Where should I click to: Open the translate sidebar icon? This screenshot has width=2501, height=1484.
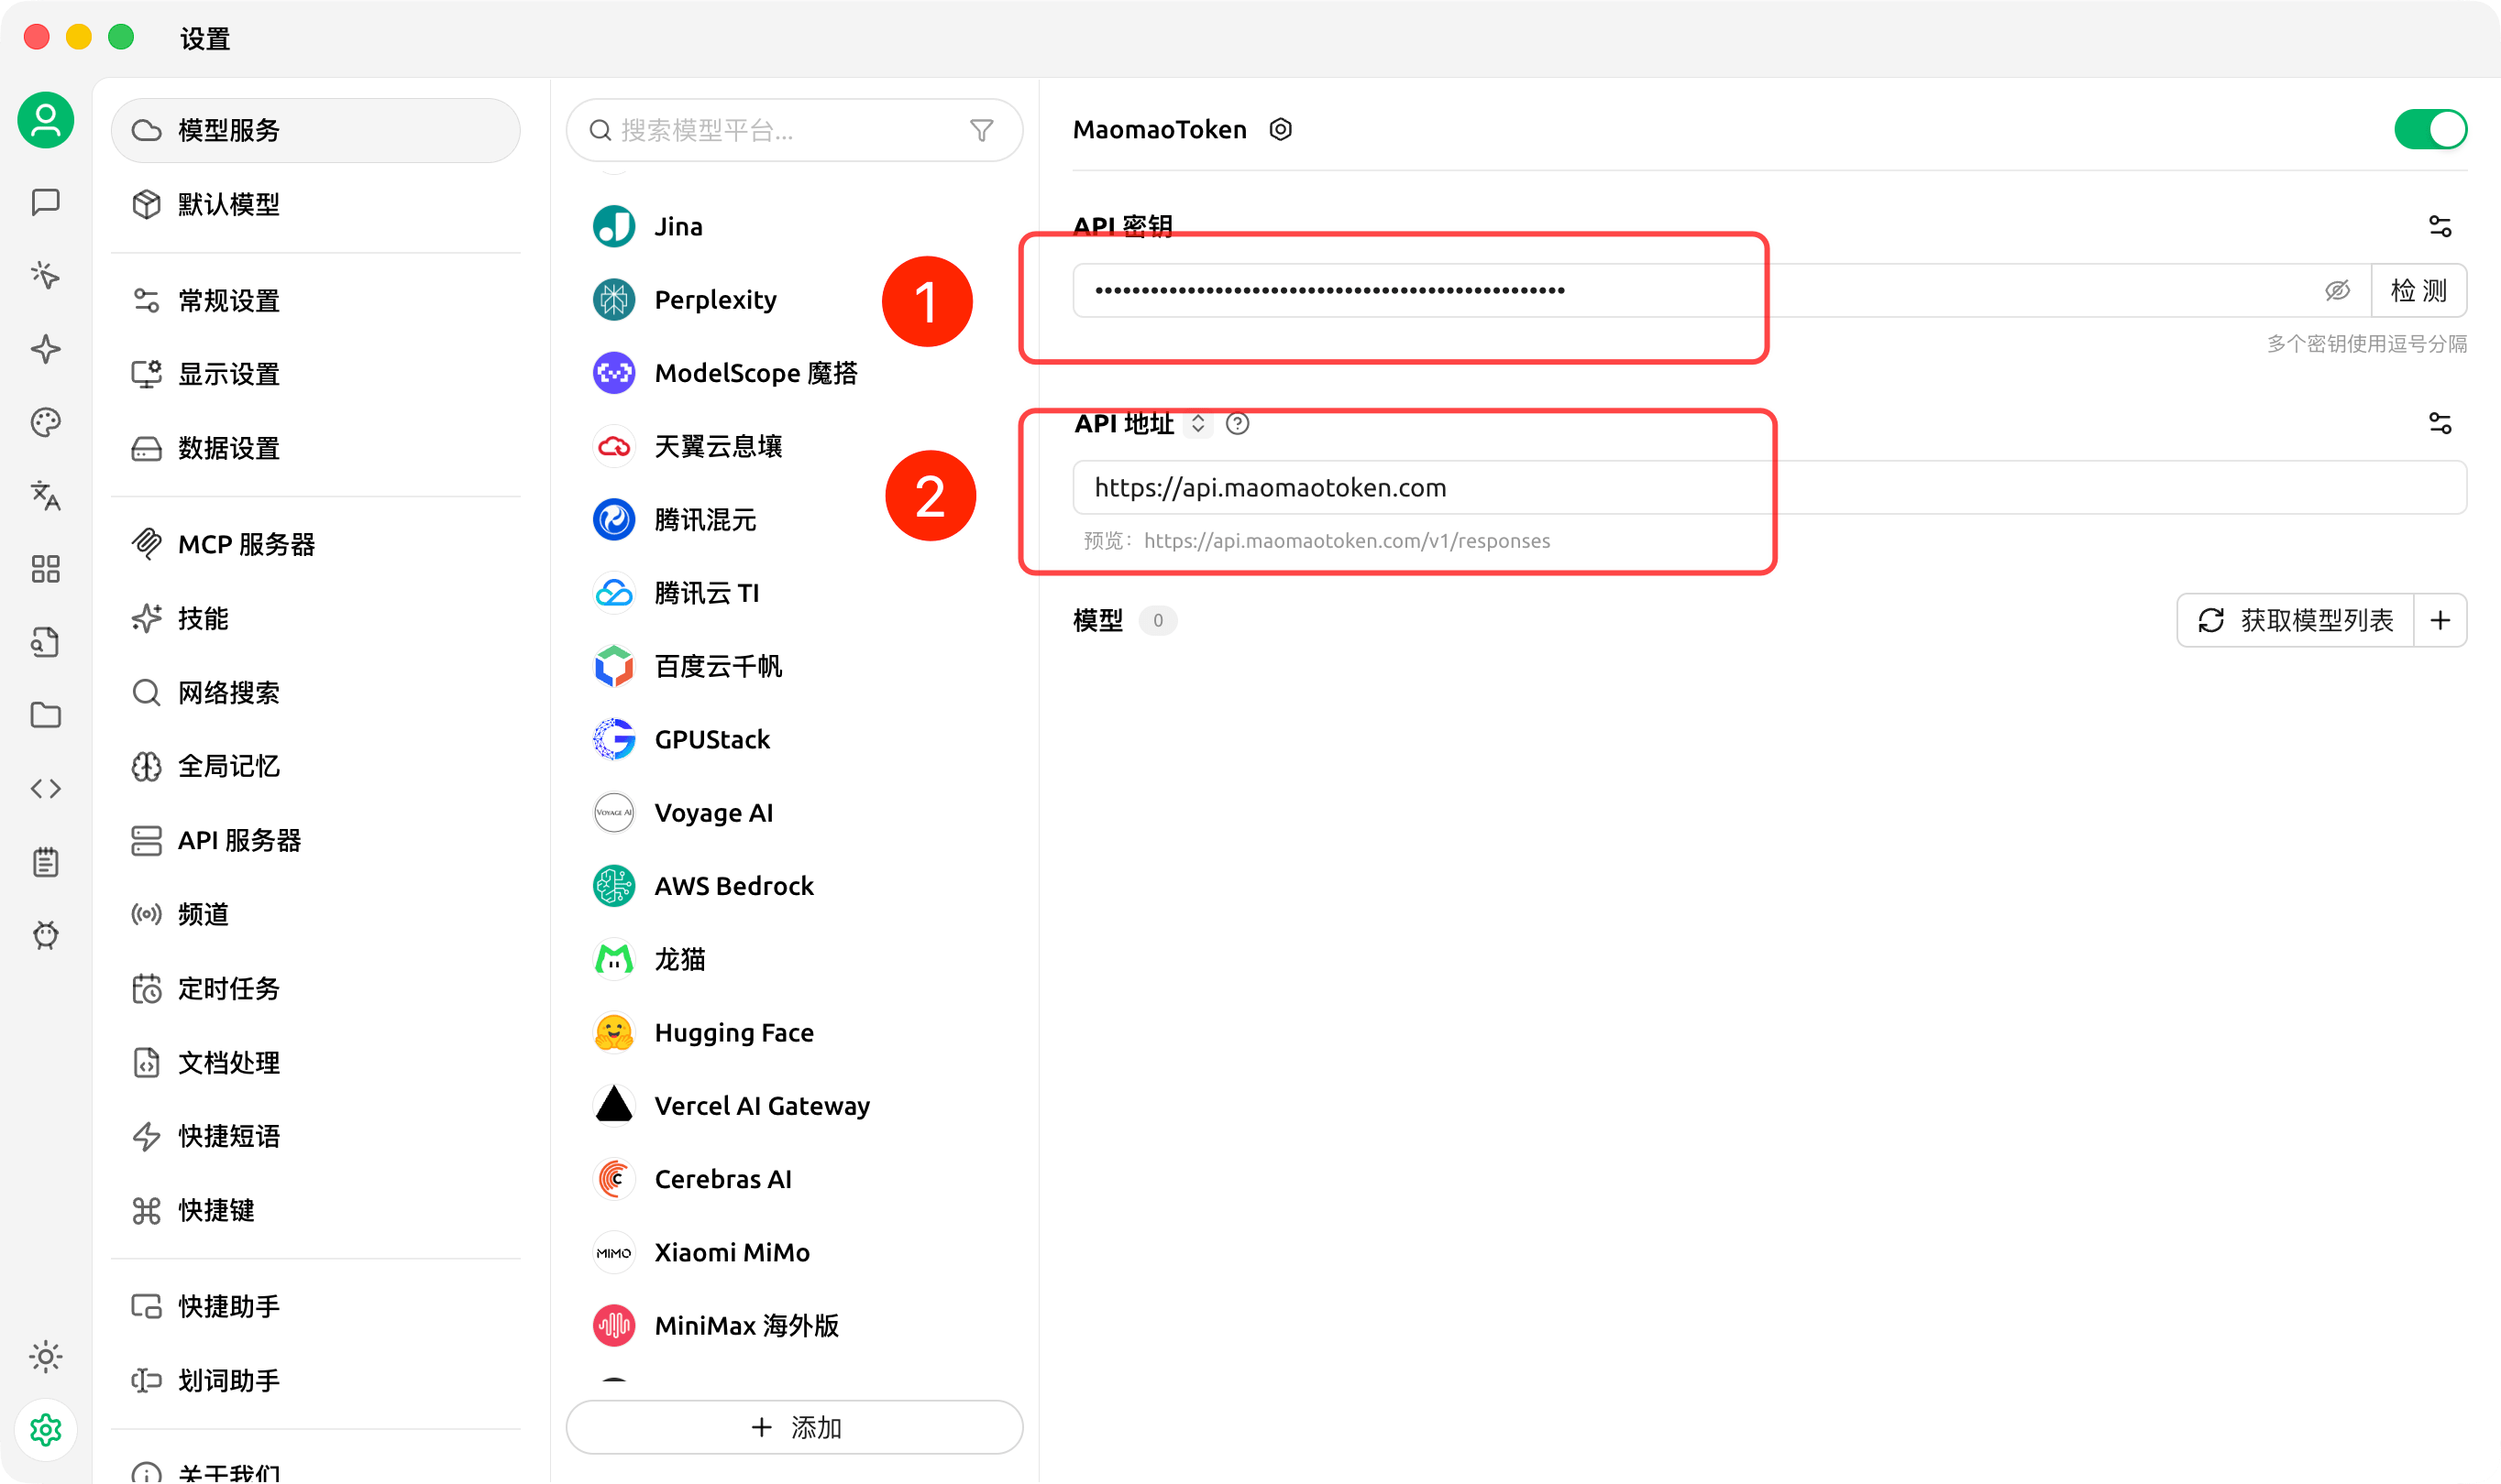coord(46,495)
